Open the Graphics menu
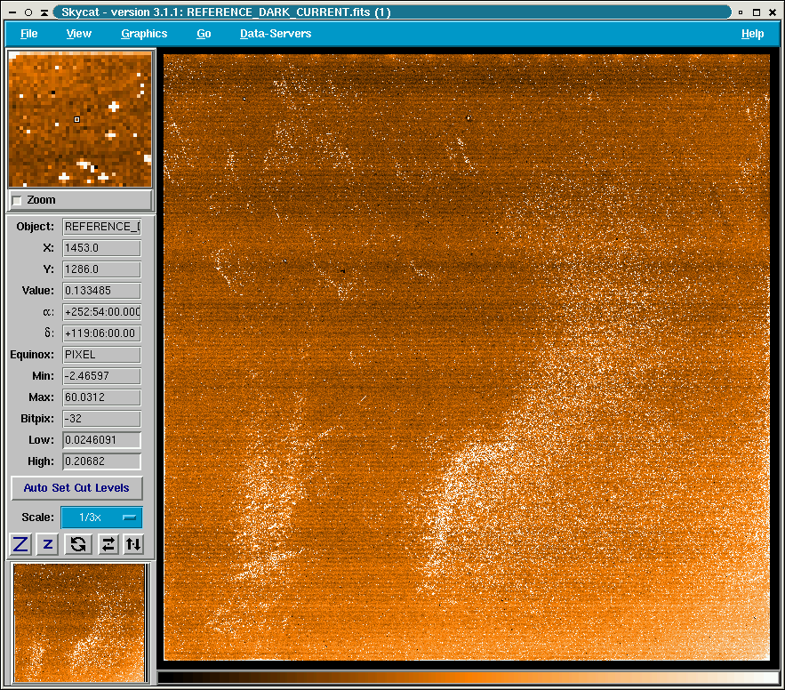 (x=144, y=34)
